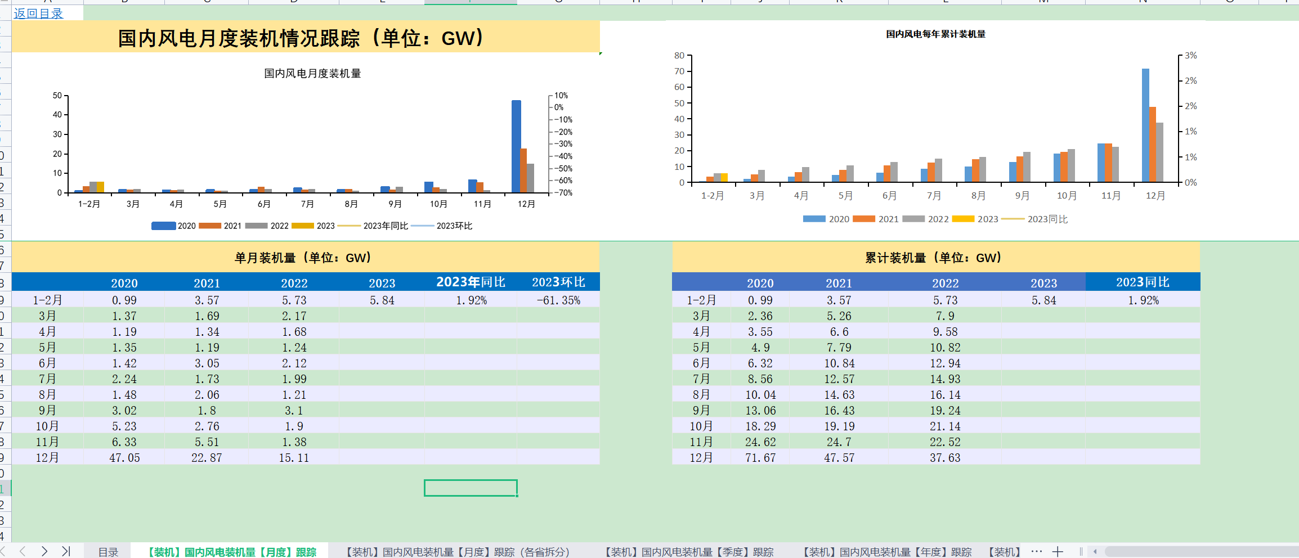Show more sheet tabs via the ellipsis
The width and height of the screenshot is (1299, 558).
[x=1037, y=551]
